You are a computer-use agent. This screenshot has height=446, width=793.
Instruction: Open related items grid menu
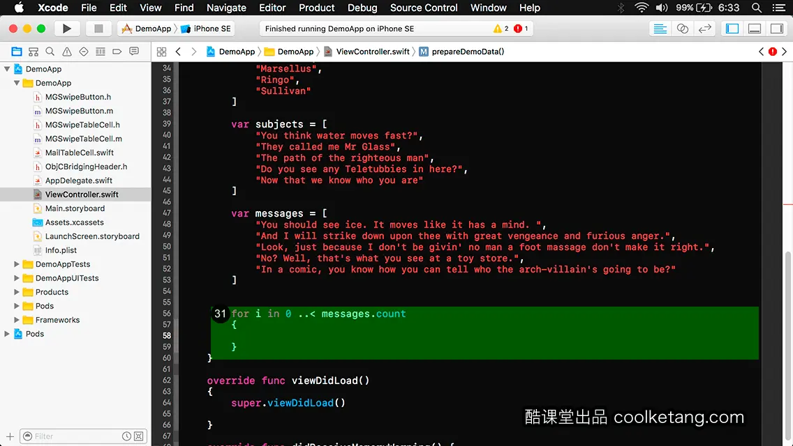pyautogui.click(x=161, y=52)
